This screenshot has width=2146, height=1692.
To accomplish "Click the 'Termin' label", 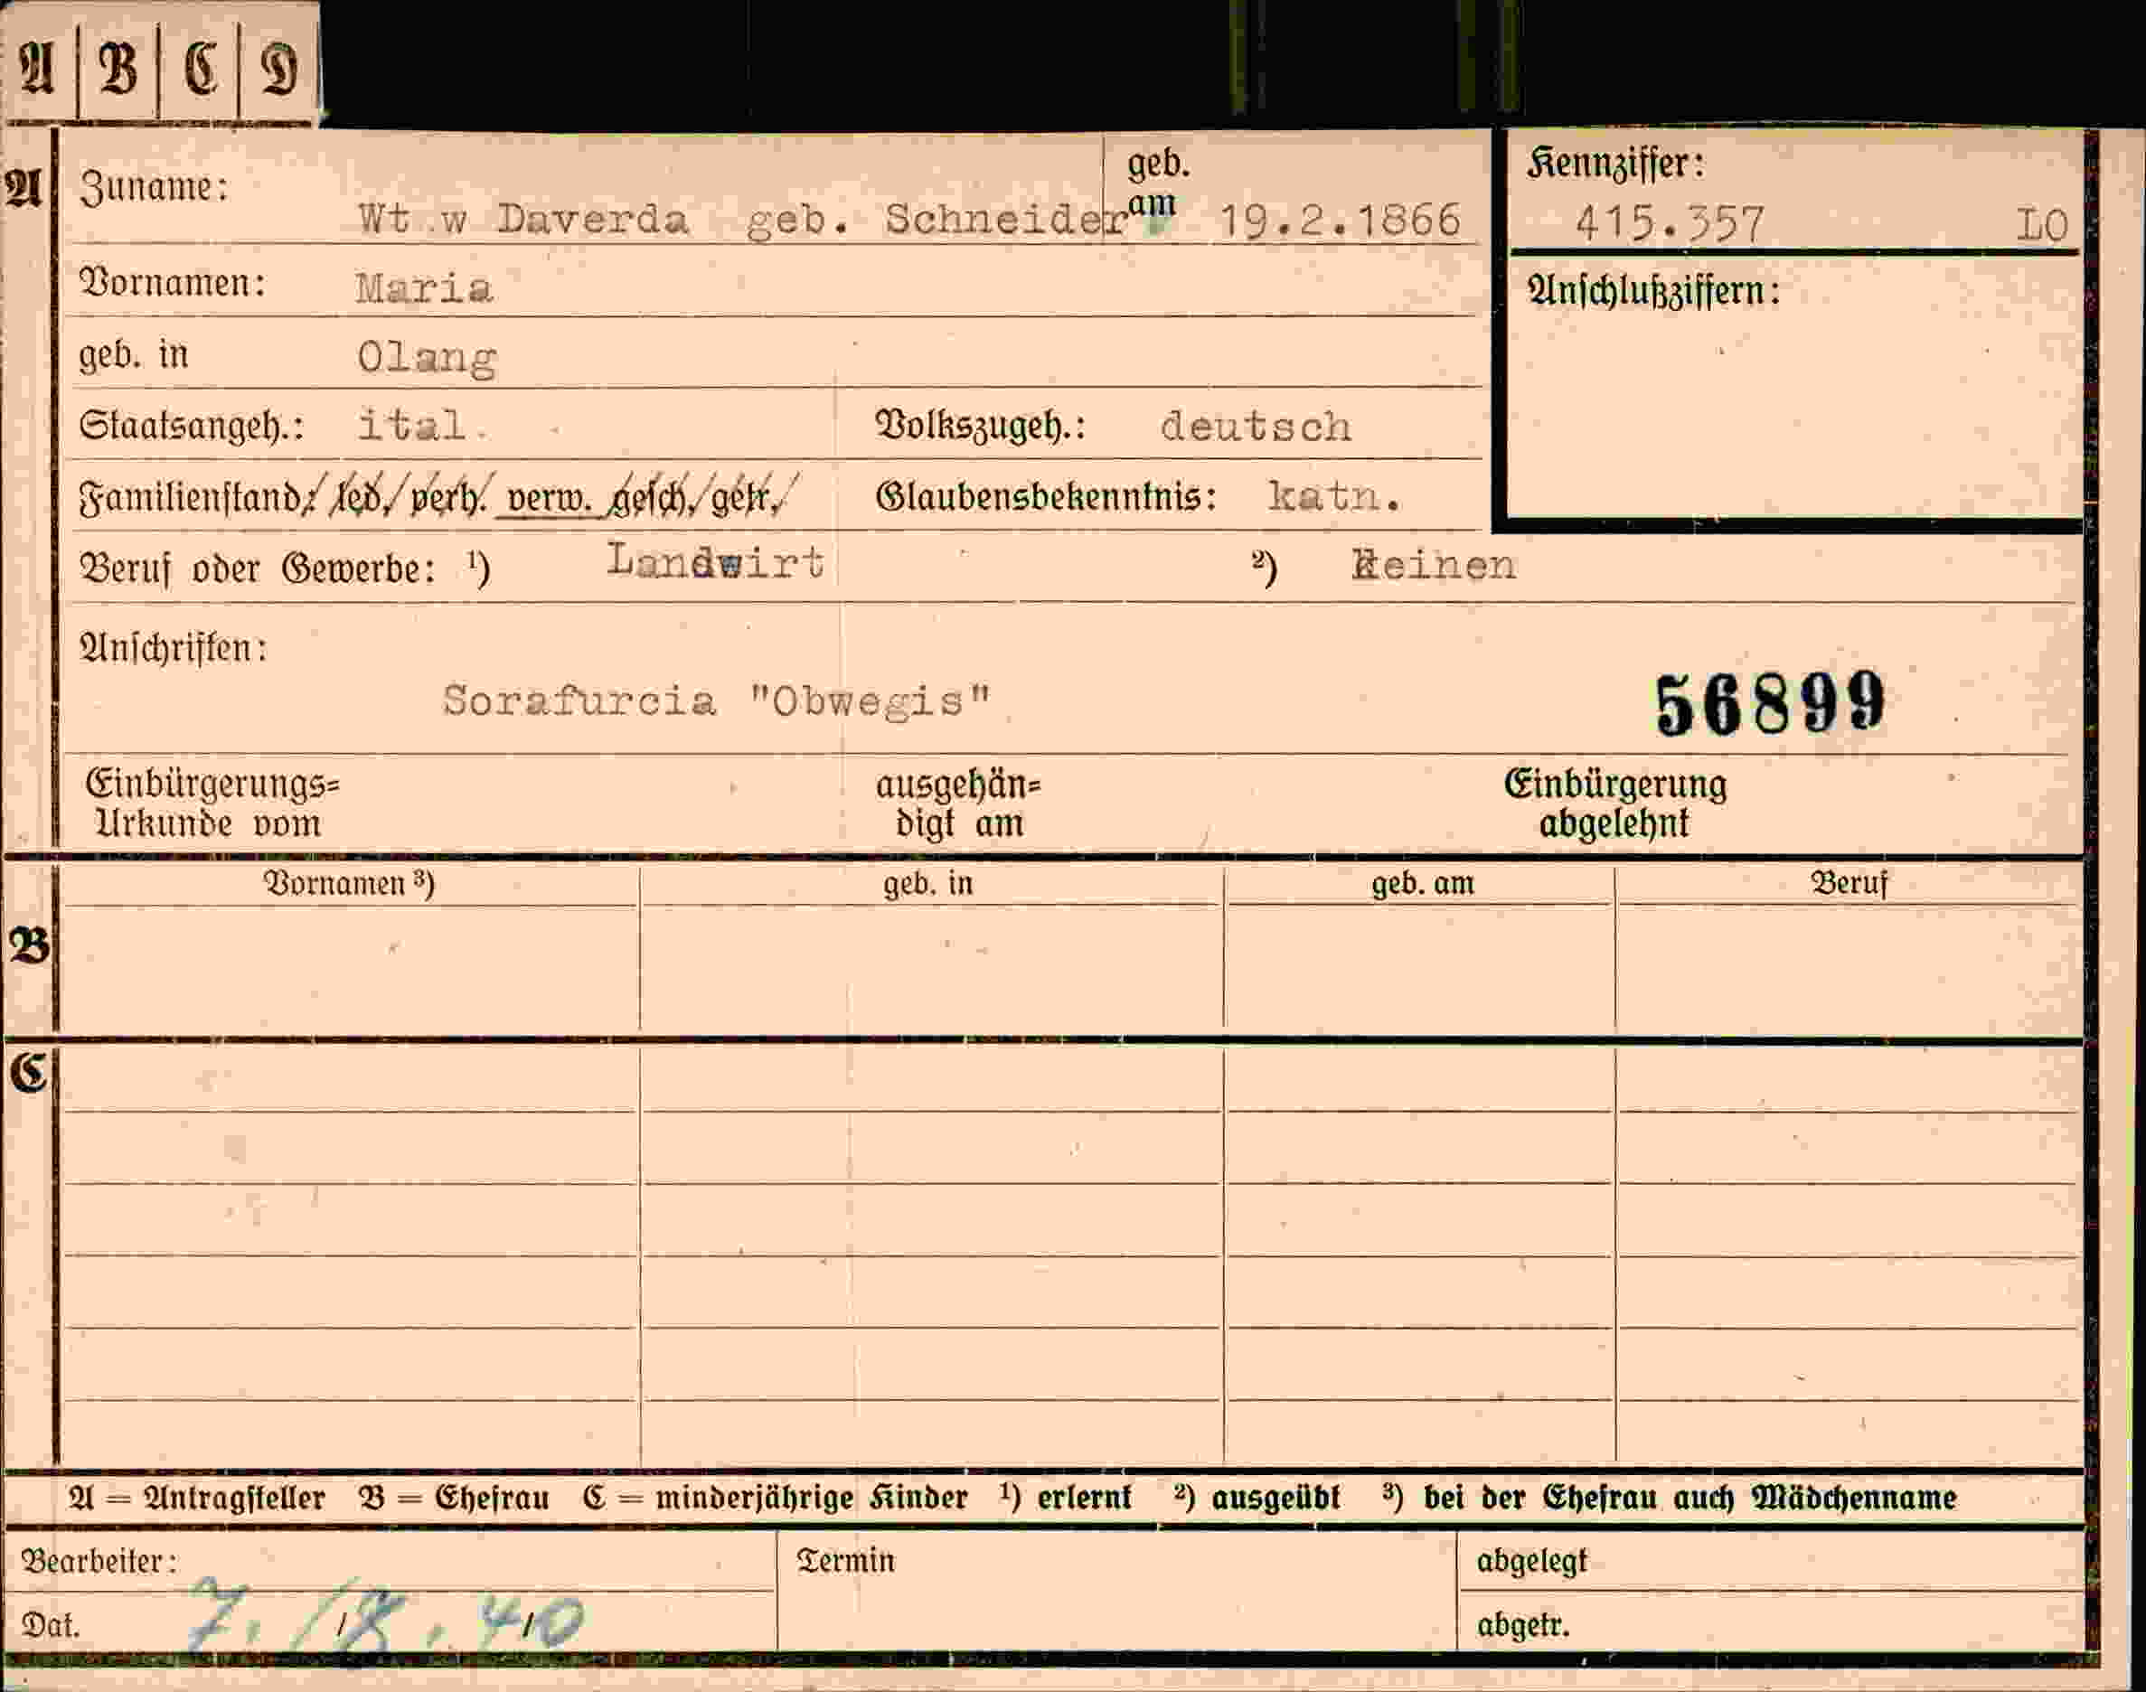I will [845, 1562].
